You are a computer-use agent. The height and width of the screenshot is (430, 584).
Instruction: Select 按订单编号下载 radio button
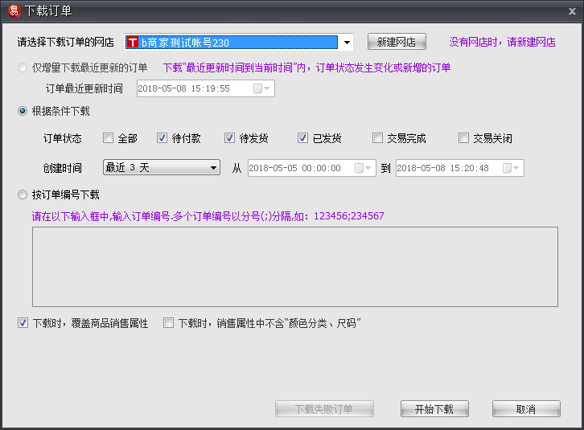click(x=23, y=195)
